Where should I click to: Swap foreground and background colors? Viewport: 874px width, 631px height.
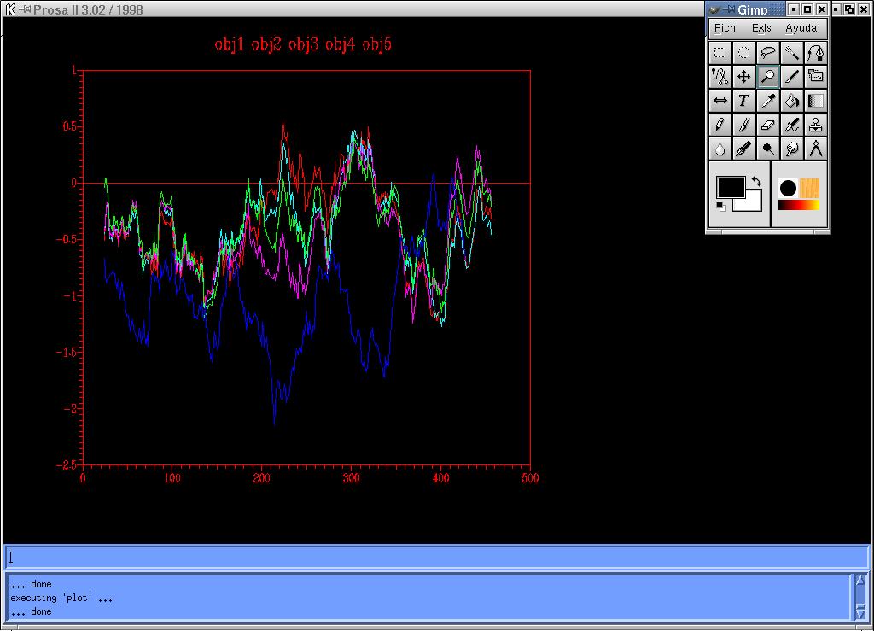(756, 182)
